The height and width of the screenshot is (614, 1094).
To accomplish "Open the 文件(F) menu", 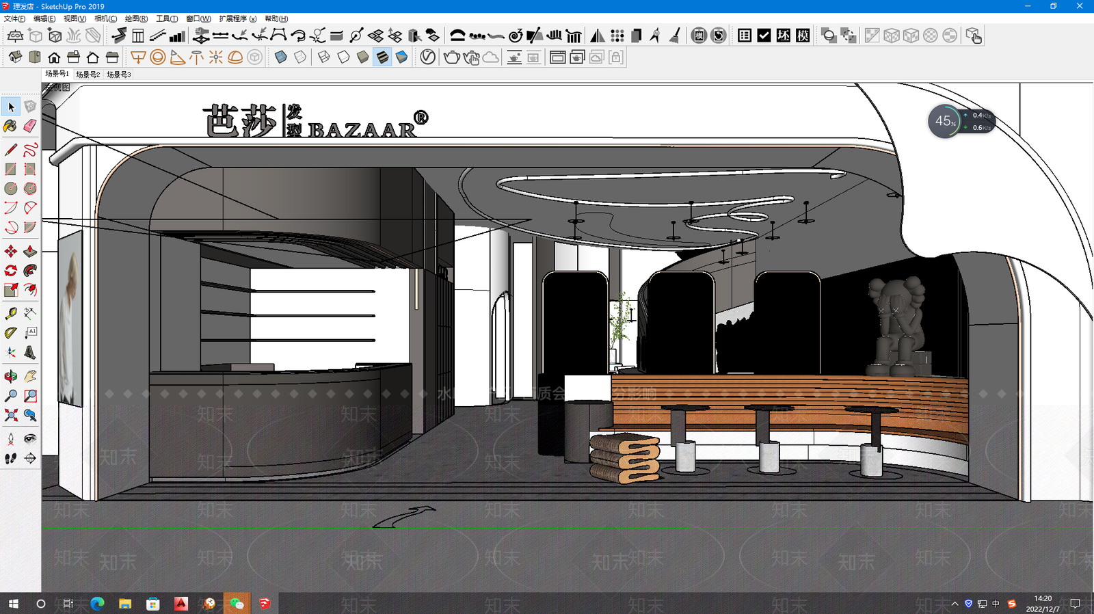I will click(14, 18).
